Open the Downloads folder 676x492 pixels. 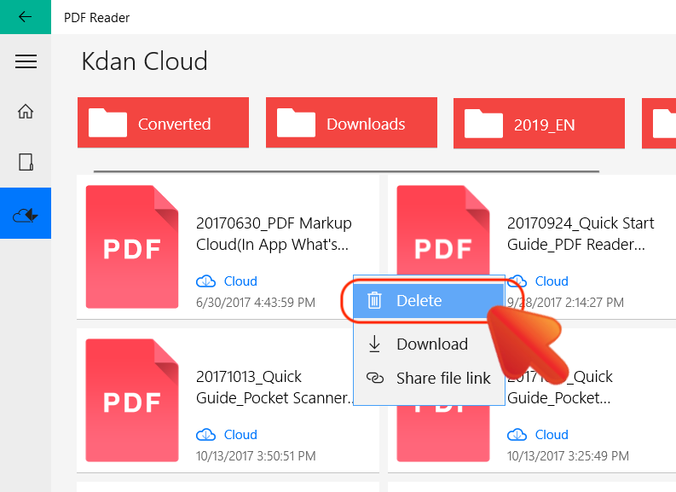[351, 123]
